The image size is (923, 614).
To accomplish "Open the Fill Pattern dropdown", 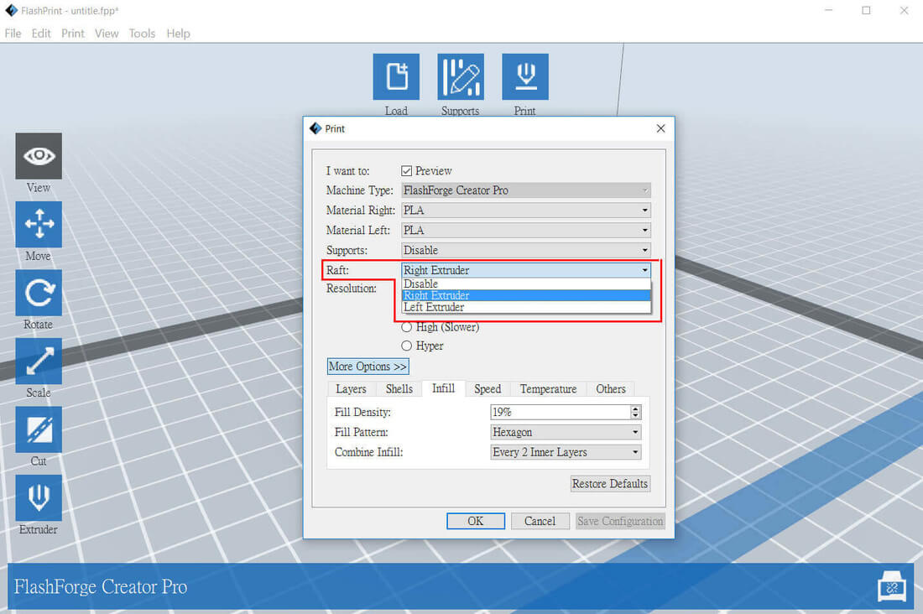I will tap(566, 432).
